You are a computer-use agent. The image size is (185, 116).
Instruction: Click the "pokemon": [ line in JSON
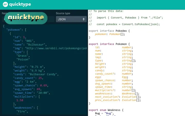click(x=16, y=30)
